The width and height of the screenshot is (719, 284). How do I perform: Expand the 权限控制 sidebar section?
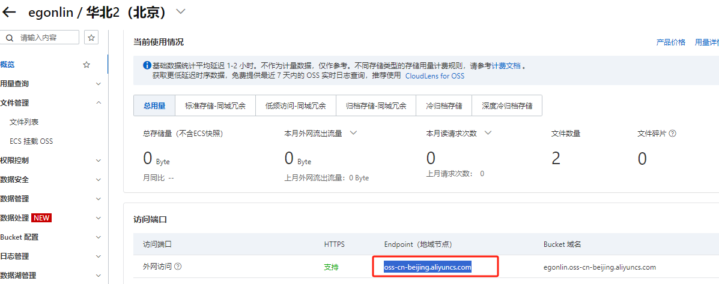coord(99,161)
